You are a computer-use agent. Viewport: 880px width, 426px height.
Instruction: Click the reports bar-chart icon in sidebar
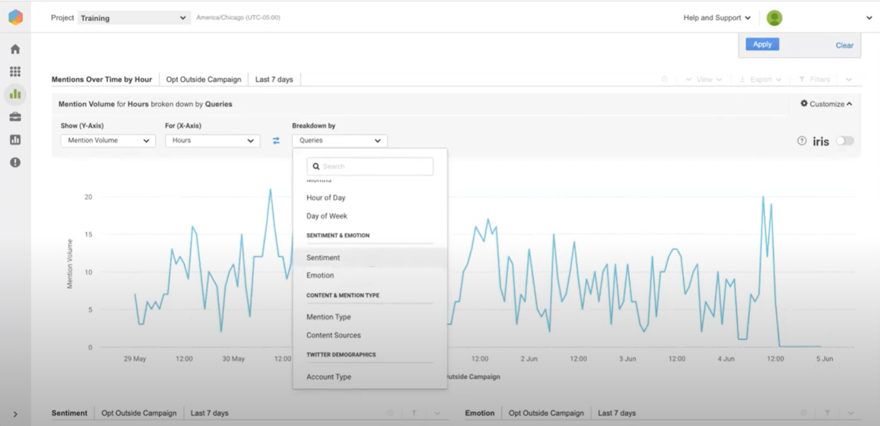tap(14, 139)
